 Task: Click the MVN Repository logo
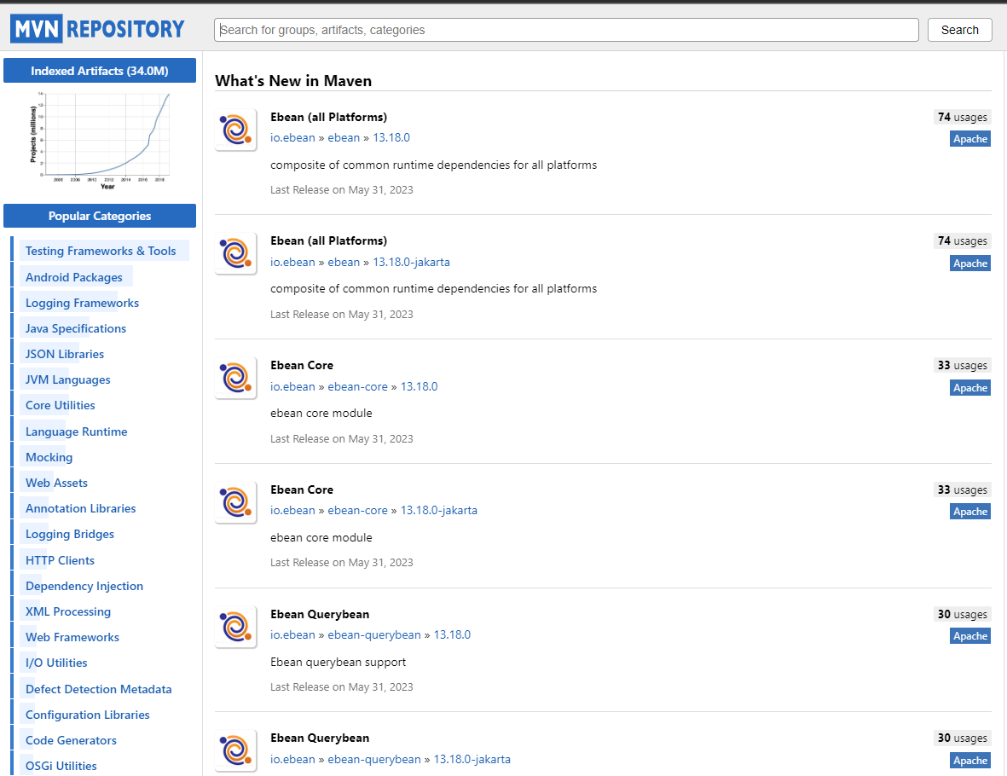tap(97, 29)
